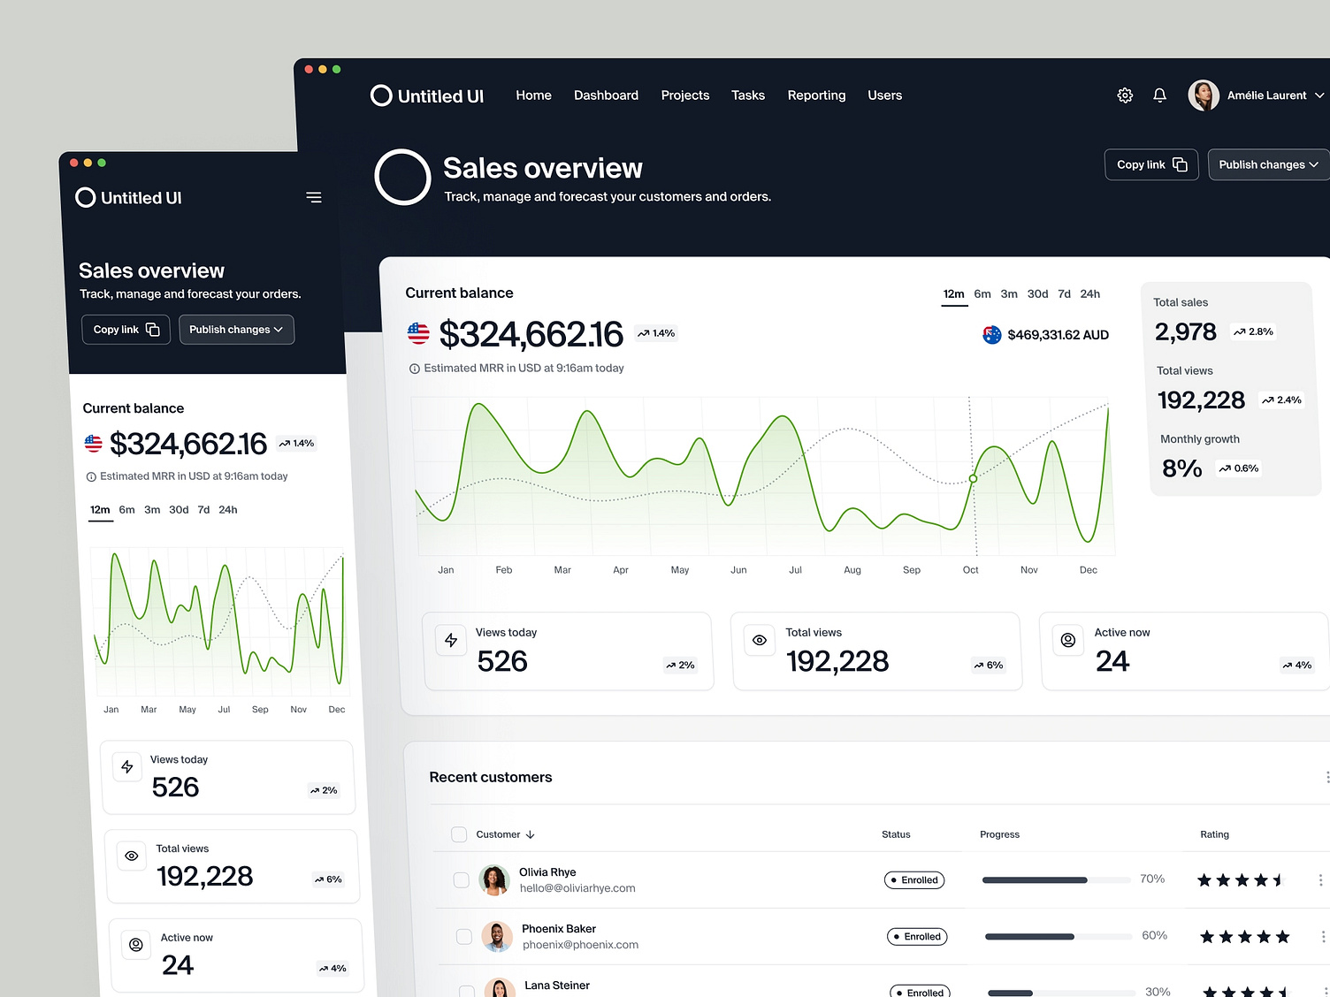The height and width of the screenshot is (997, 1330).
Task: Click the Copy link button
Action: (1150, 164)
